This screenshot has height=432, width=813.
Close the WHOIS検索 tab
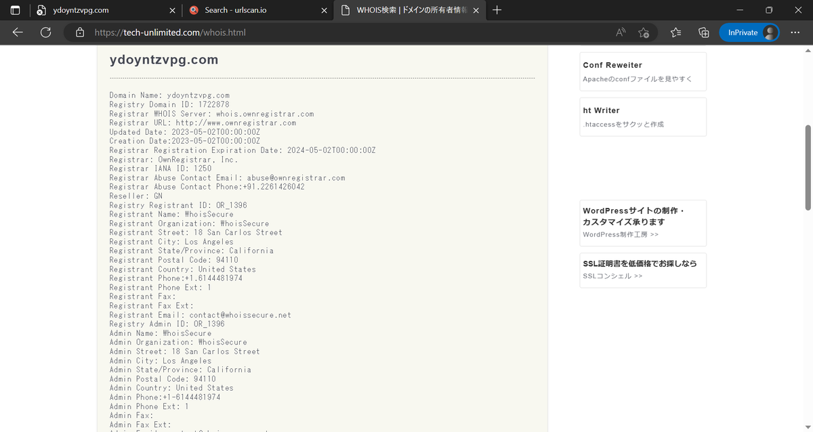tap(476, 10)
